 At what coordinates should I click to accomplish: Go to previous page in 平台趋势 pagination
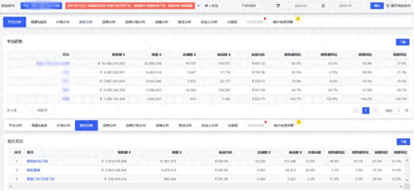click(356, 111)
